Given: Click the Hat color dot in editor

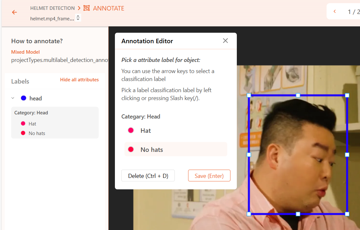Looking at the screenshot, I should coord(131,130).
